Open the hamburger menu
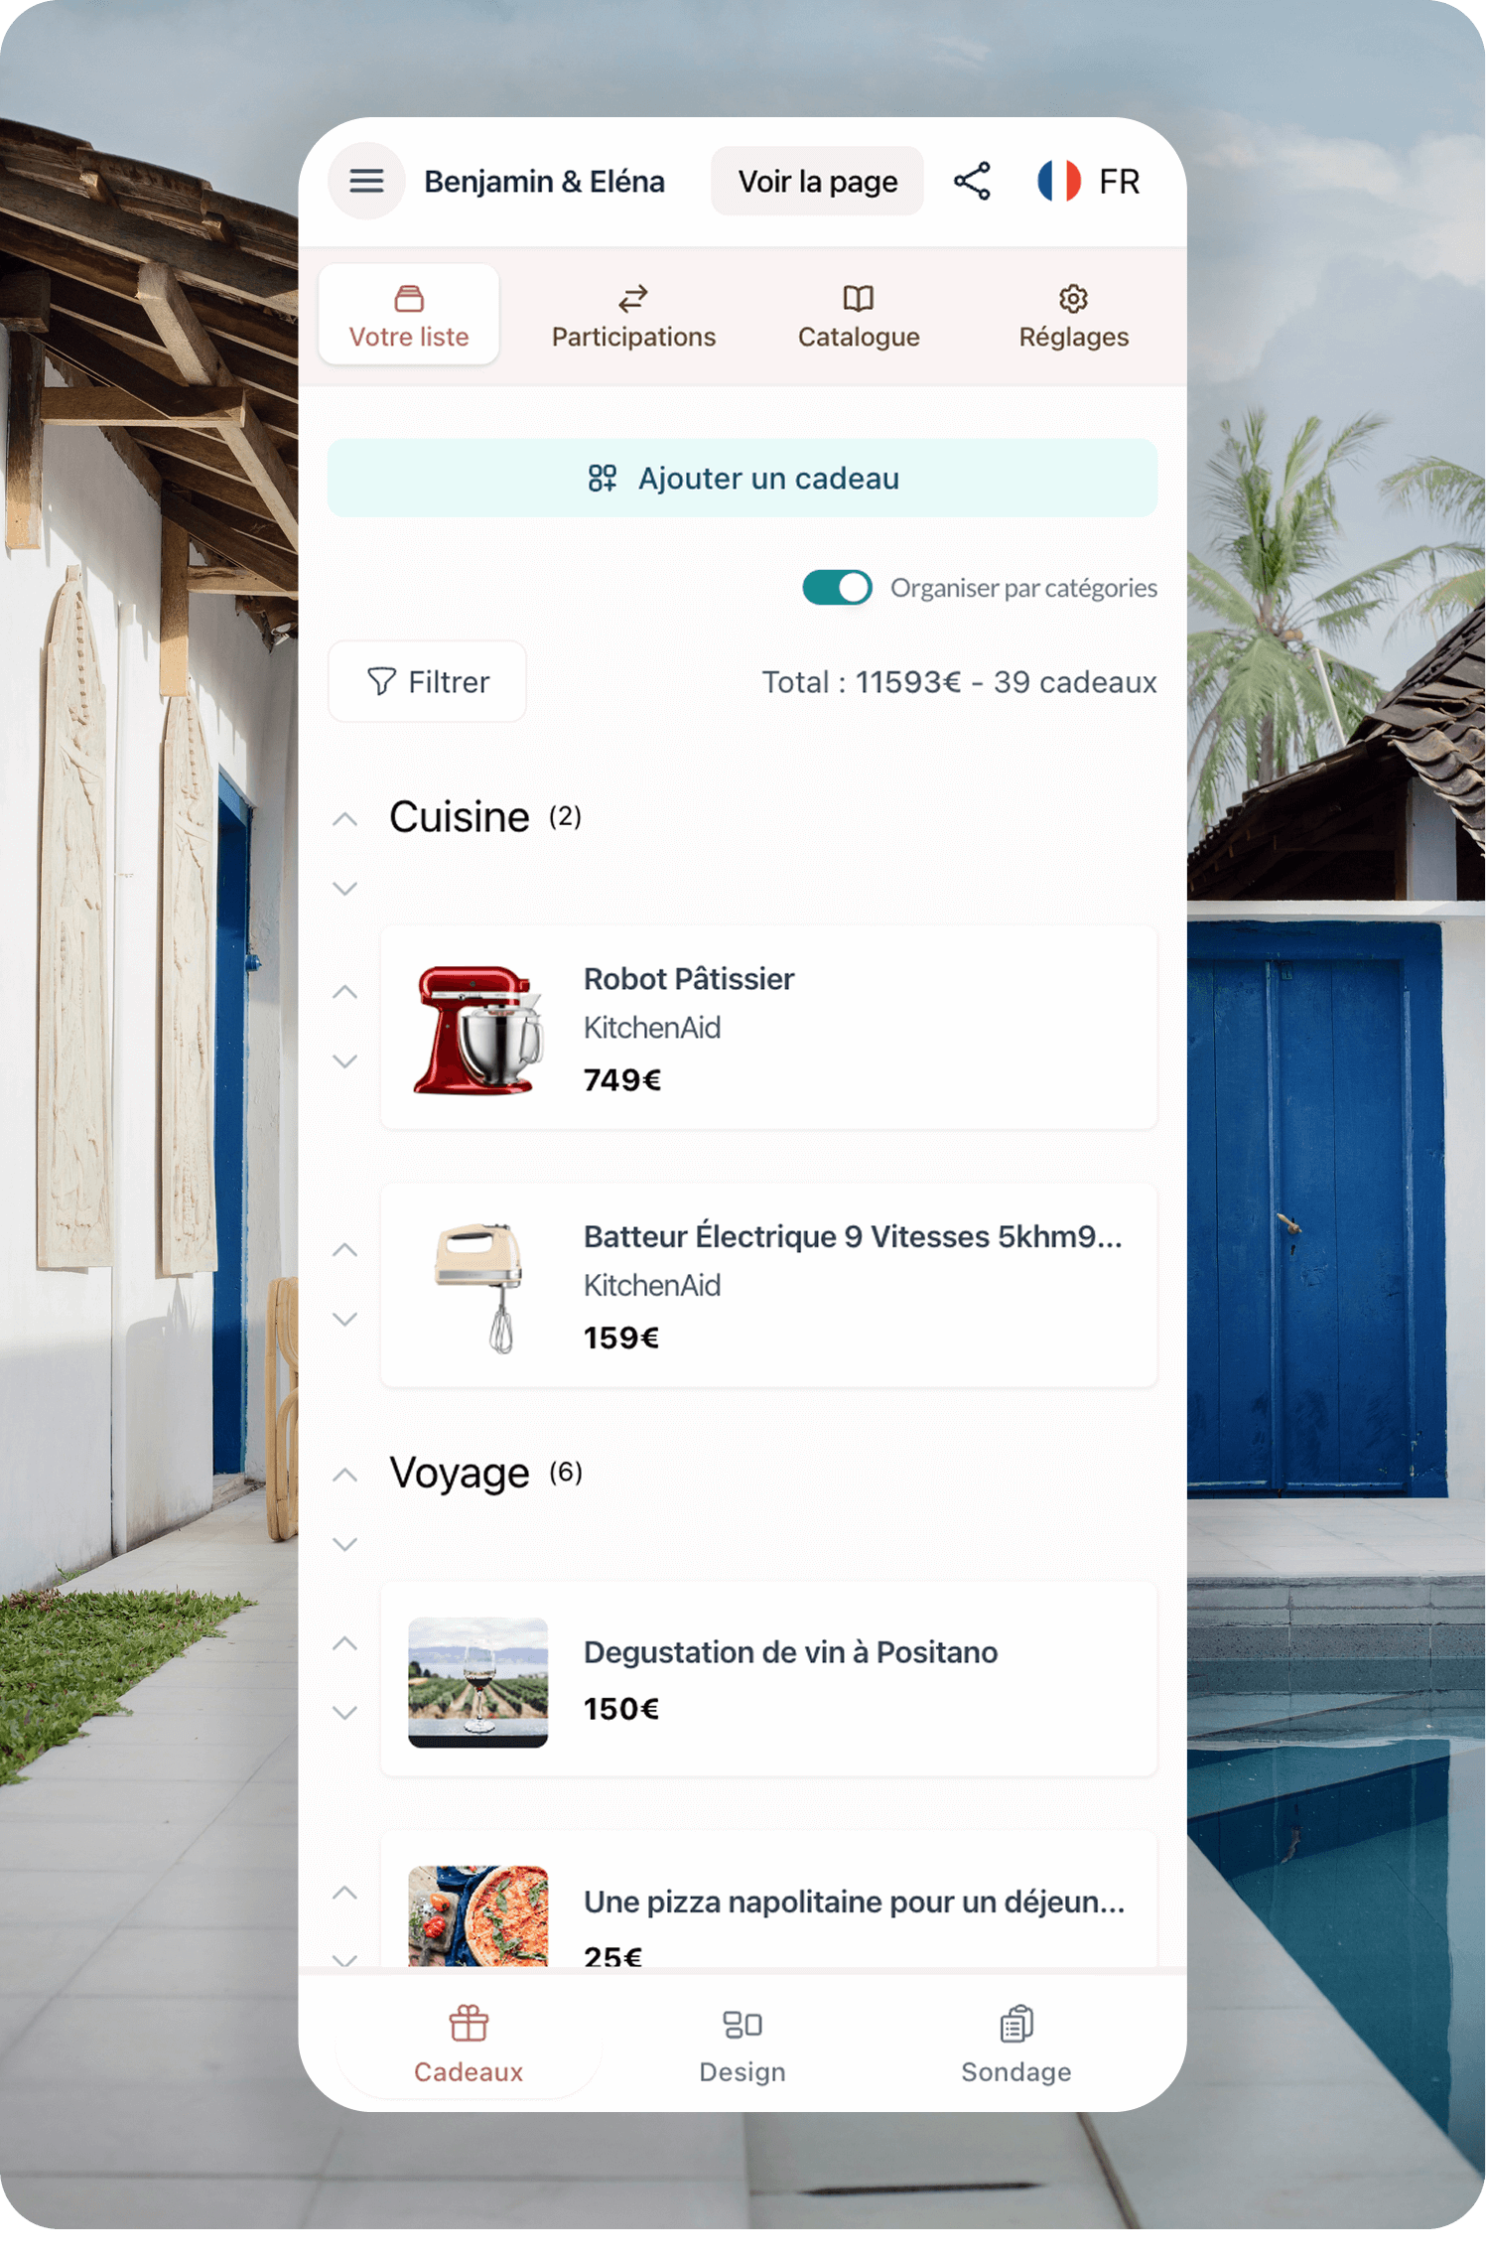This screenshot has height=2258, width=1486. pos(366,181)
